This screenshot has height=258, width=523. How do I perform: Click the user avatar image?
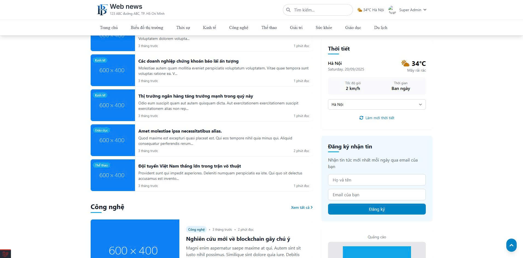392,10
